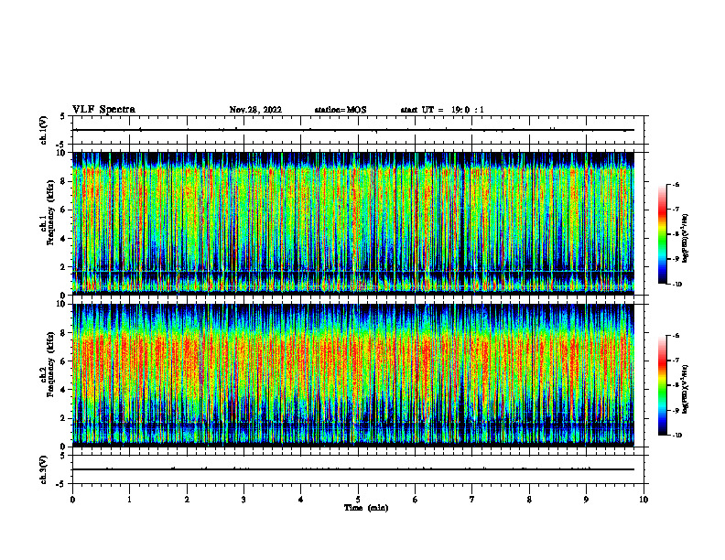Click the "station=MOS" header label

(x=341, y=110)
